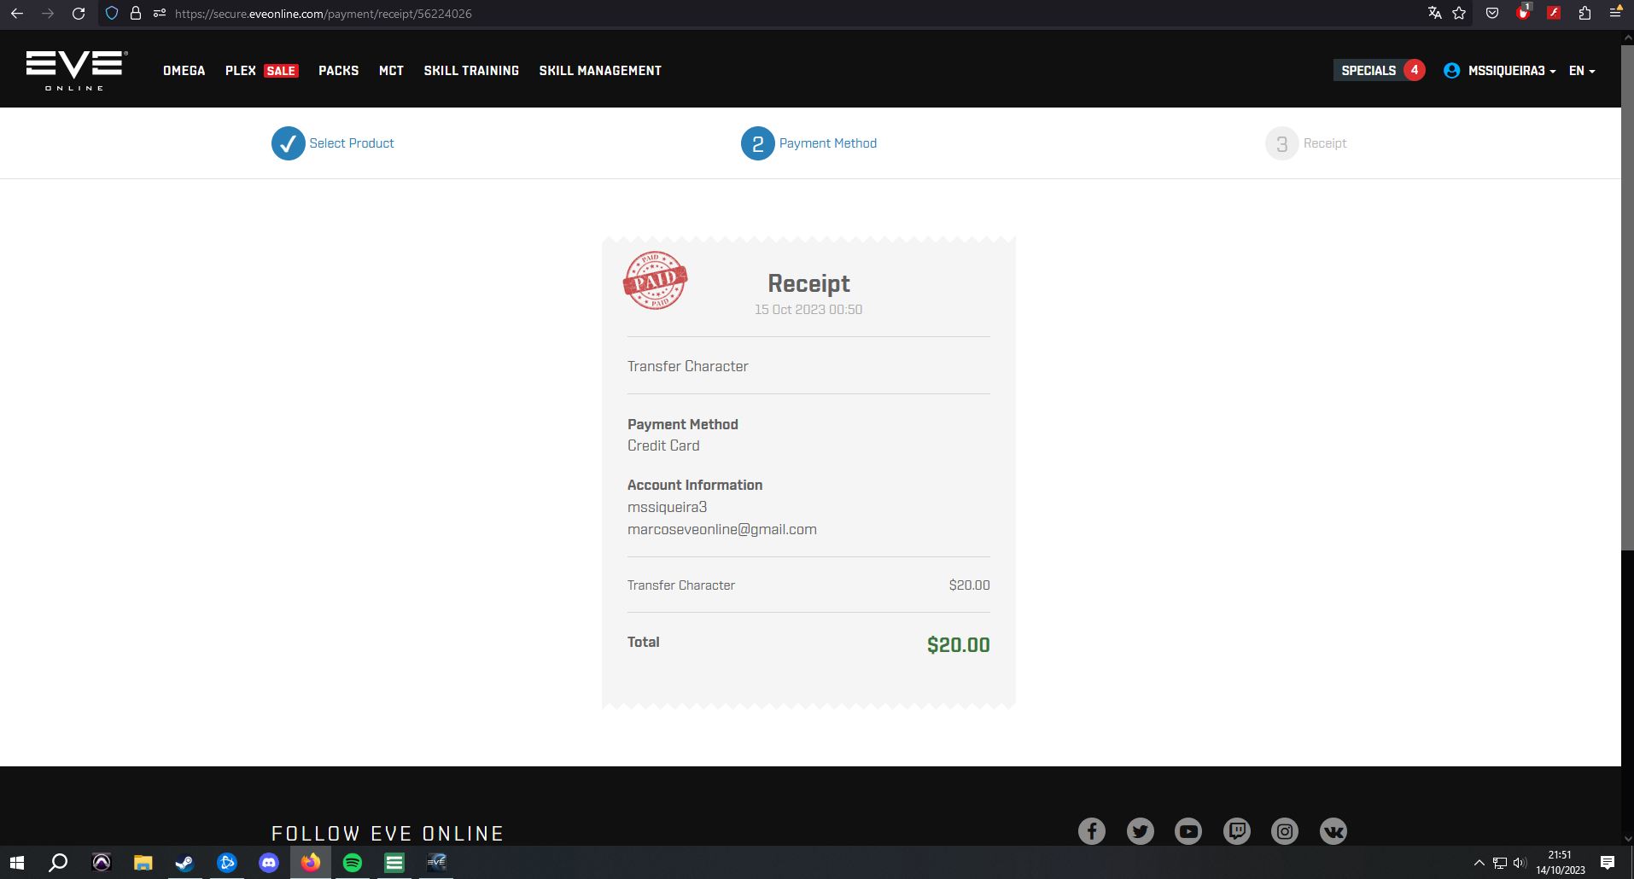The width and height of the screenshot is (1634, 879).
Task: Click the red Flash extension icon
Action: click(x=1554, y=13)
